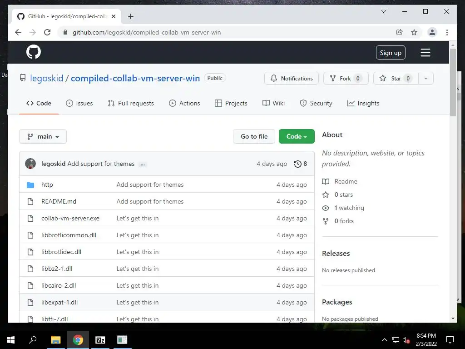Click the scrollbar down arrow
The width and height of the screenshot is (465, 349).
tap(453, 319)
